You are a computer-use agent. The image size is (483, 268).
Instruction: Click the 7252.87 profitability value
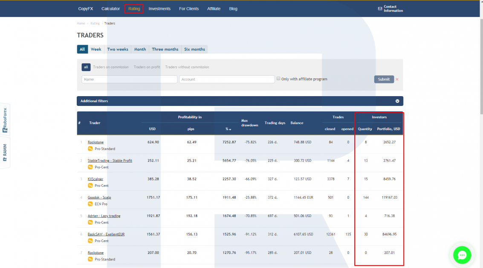(x=229, y=143)
